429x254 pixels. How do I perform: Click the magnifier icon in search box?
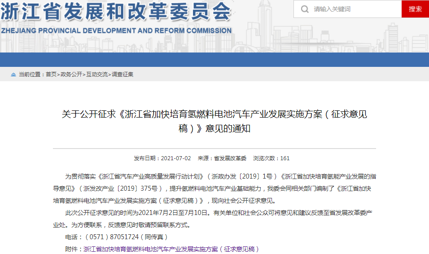point(305,9)
